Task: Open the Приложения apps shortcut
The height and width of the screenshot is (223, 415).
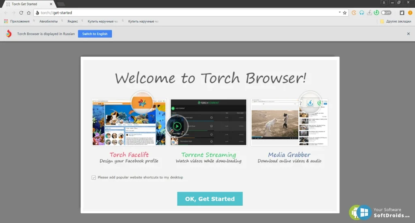Action: coord(17,21)
